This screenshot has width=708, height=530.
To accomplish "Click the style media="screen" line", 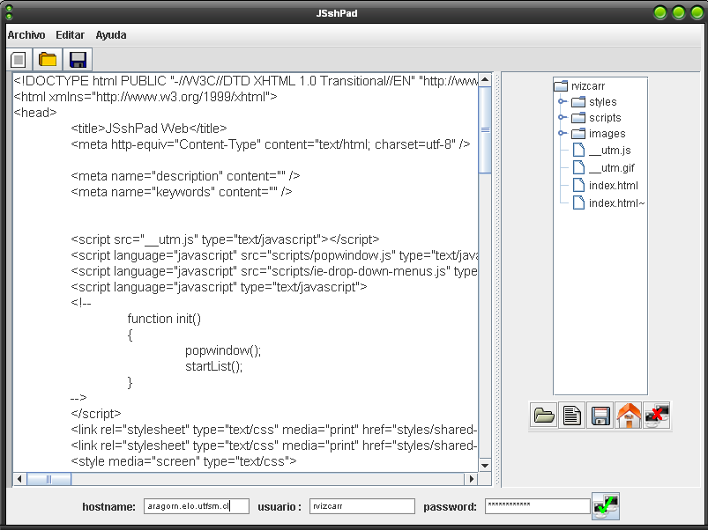I will click(x=183, y=461).
